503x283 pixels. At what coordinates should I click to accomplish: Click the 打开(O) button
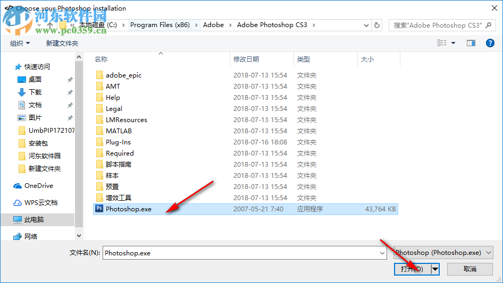(413, 269)
